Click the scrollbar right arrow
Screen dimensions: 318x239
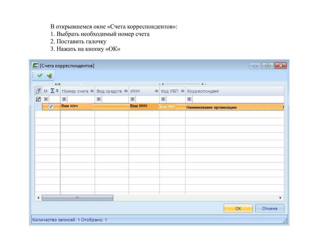coord(280,198)
